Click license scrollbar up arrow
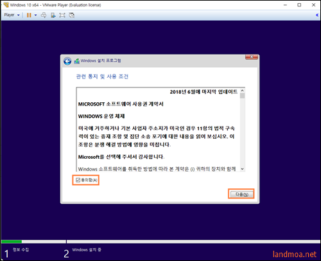This screenshot has height=261, width=321. (242, 91)
